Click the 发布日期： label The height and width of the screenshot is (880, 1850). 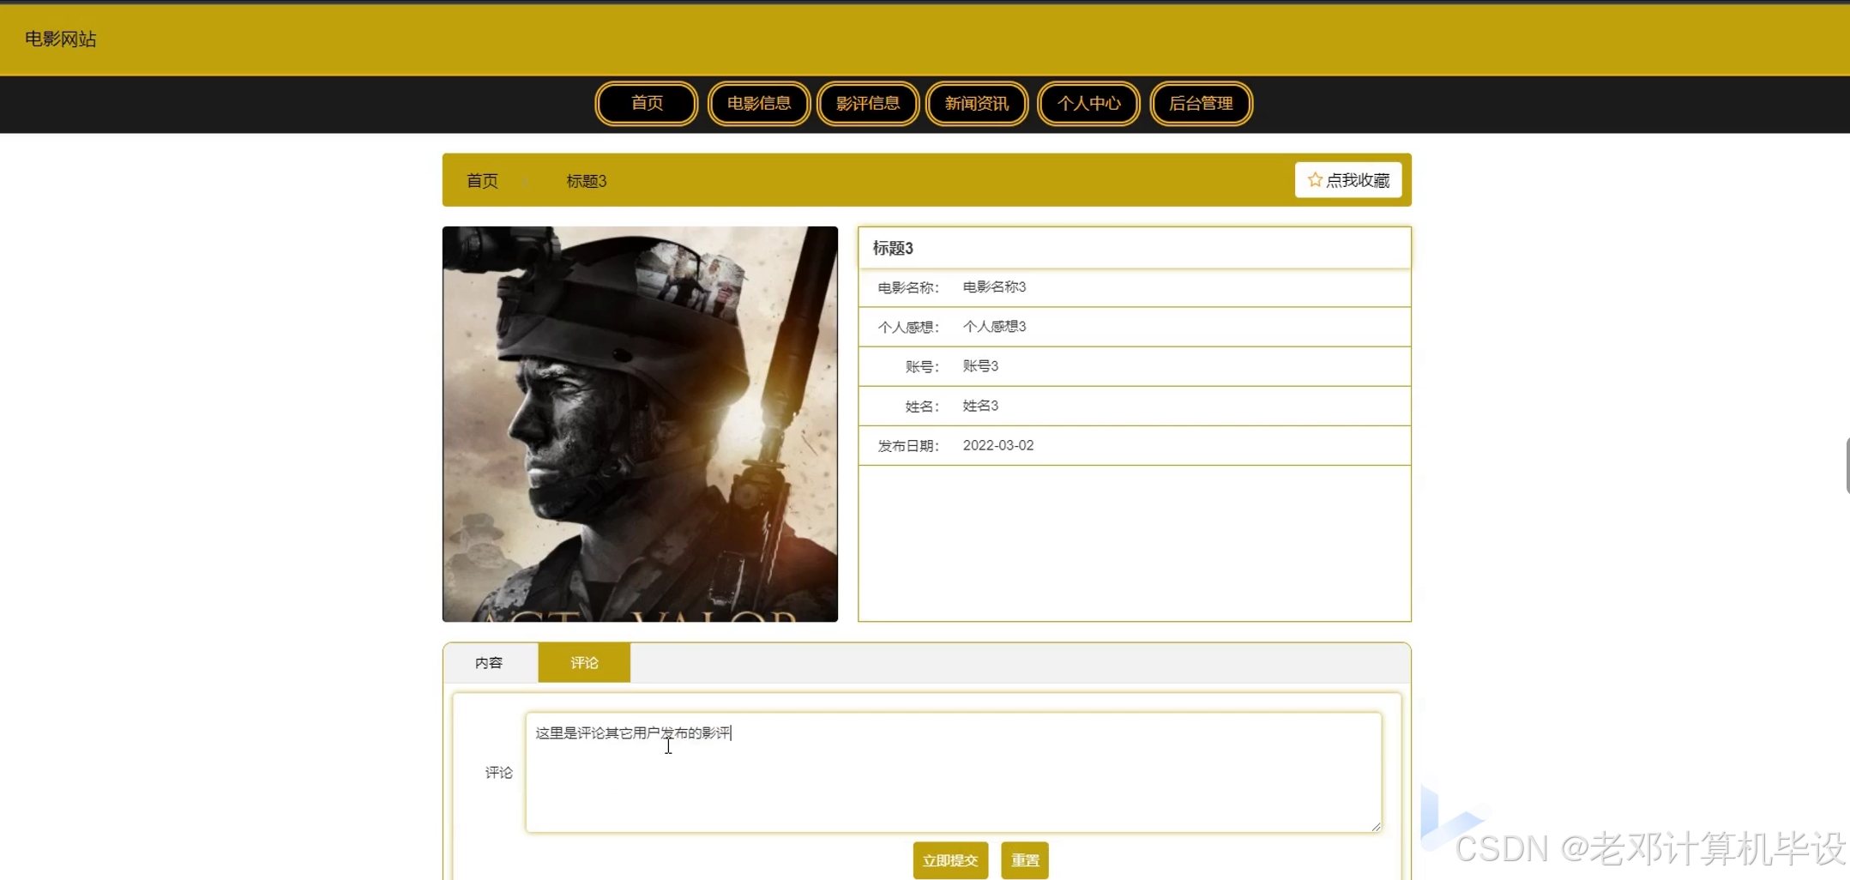pos(908,446)
